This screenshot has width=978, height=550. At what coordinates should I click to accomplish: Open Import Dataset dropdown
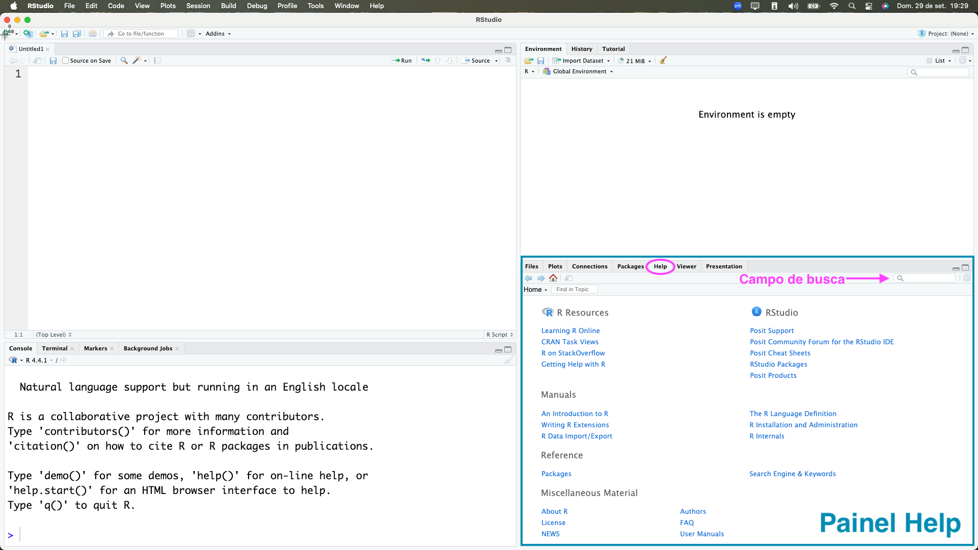click(x=581, y=61)
